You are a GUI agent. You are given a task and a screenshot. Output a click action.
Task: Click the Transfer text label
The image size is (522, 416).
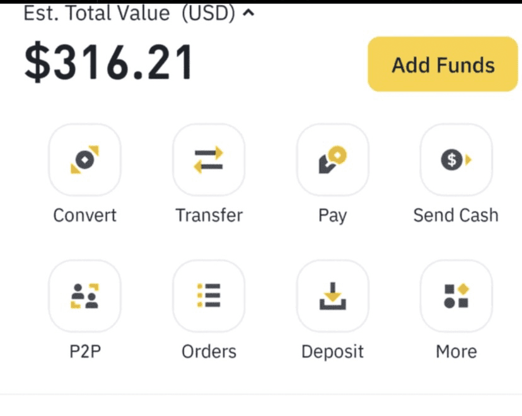pos(209,215)
